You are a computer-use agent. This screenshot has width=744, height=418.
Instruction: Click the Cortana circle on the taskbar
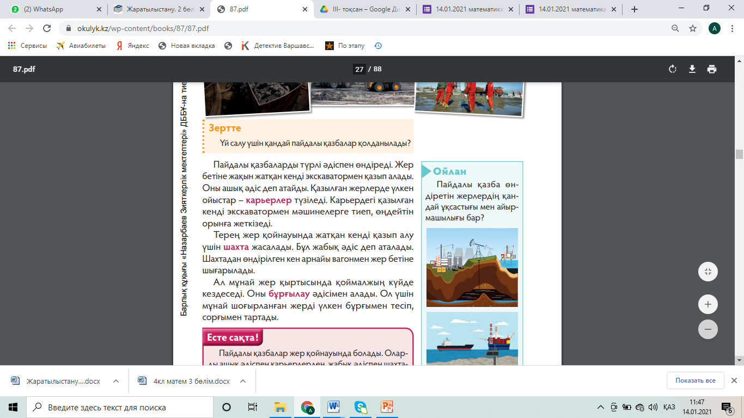pos(227,407)
